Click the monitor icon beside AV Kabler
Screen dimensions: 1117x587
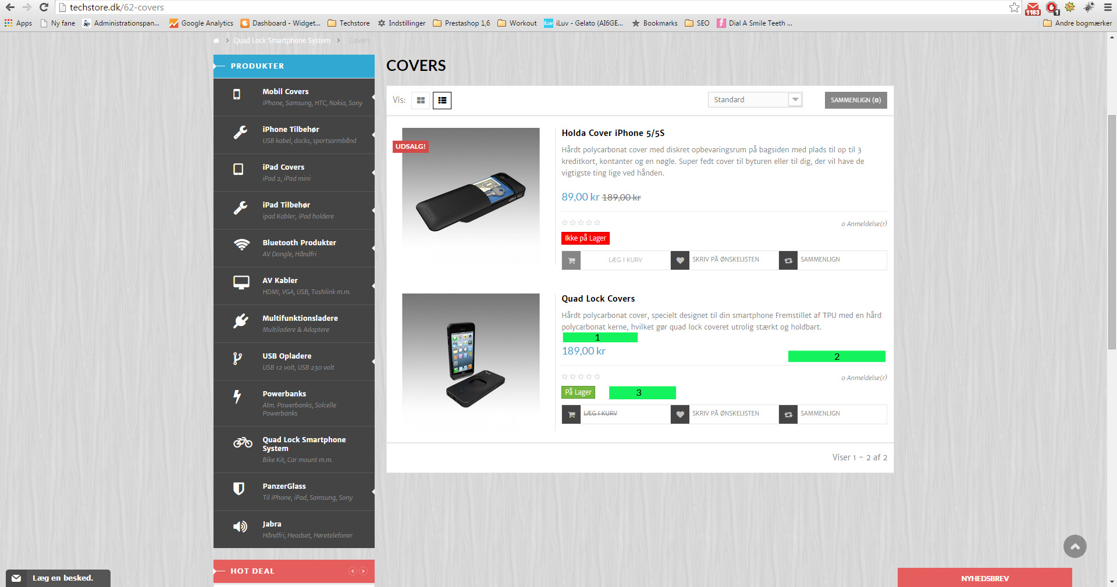[241, 282]
